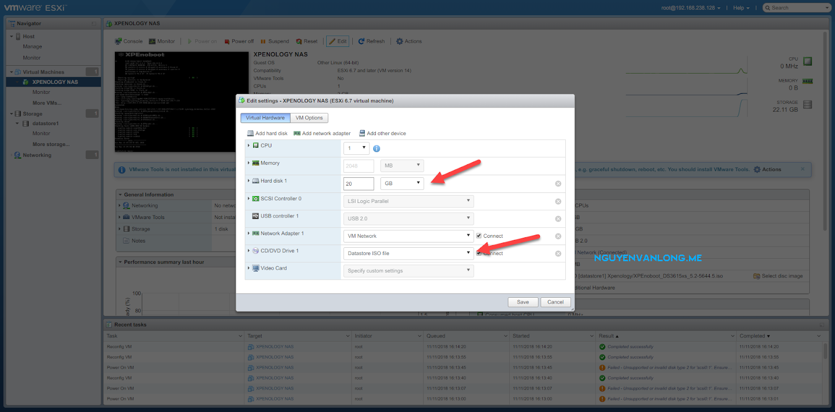Select Storage in the Navigator
835x412 pixels.
coord(32,114)
